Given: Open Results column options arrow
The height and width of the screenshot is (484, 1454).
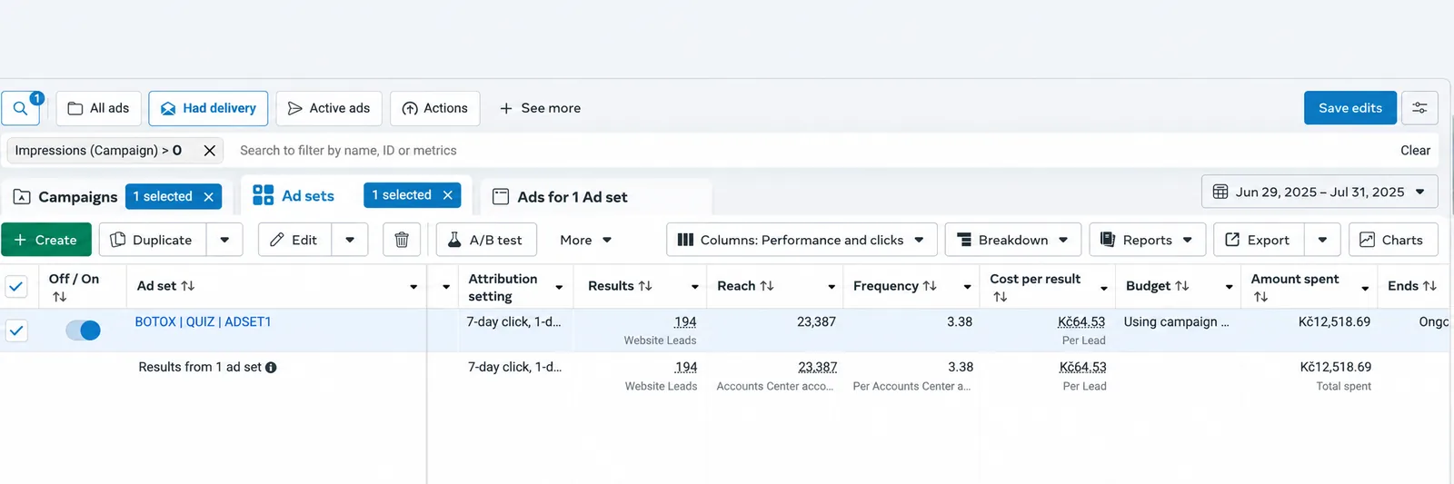Looking at the screenshot, I should 695,287.
